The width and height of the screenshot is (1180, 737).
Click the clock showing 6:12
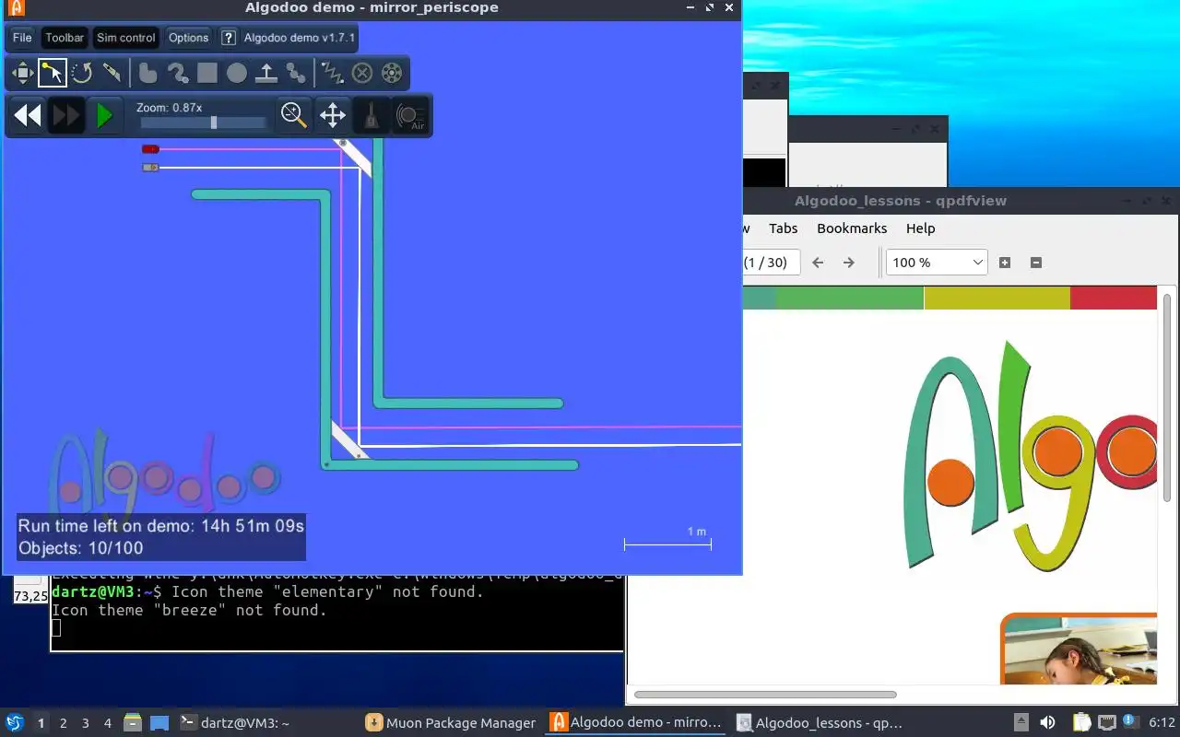click(1162, 723)
